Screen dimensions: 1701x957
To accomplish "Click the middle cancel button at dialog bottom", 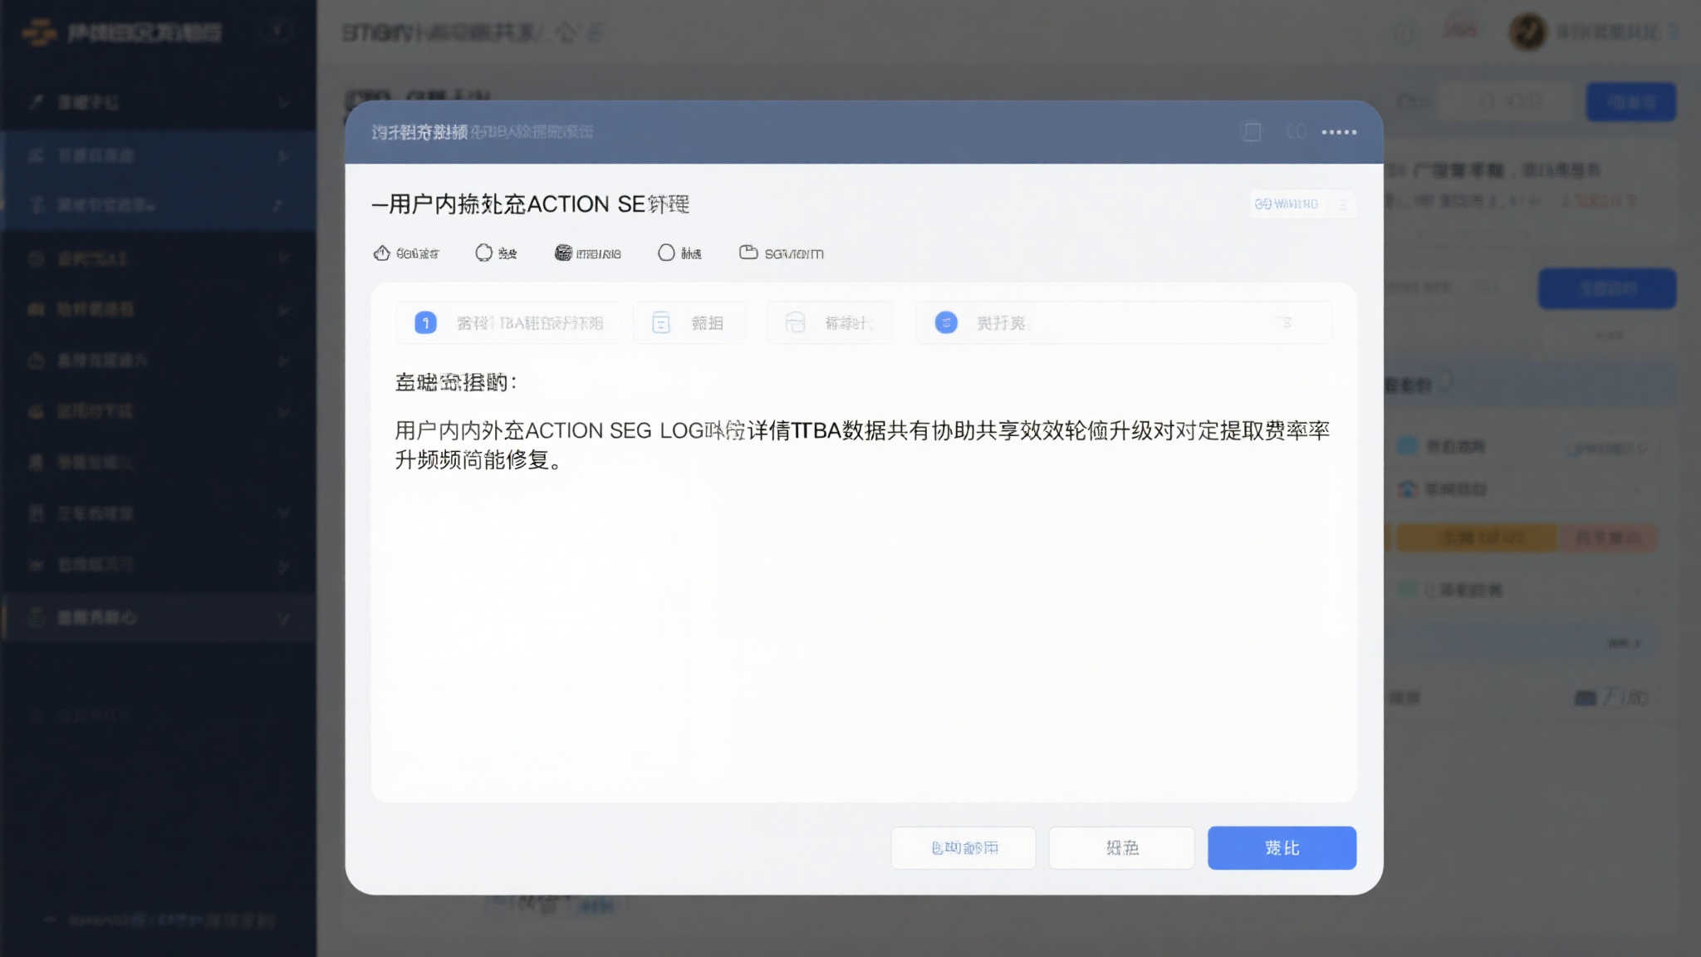I will point(1121,847).
